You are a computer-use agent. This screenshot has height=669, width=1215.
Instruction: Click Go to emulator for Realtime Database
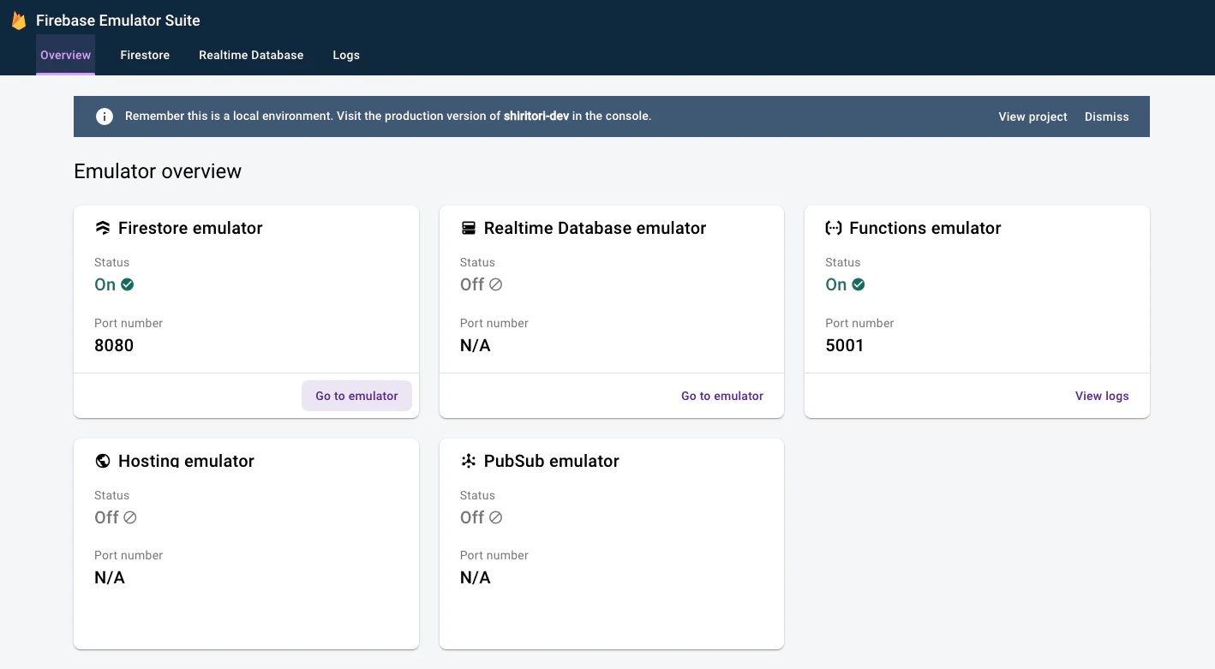pyautogui.click(x=722, y=396)
